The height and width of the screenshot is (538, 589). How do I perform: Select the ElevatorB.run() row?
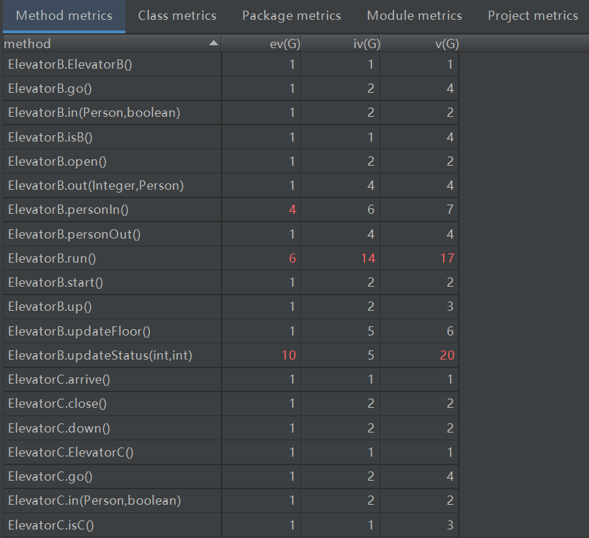pyautogui.click(x=52, y=258)
